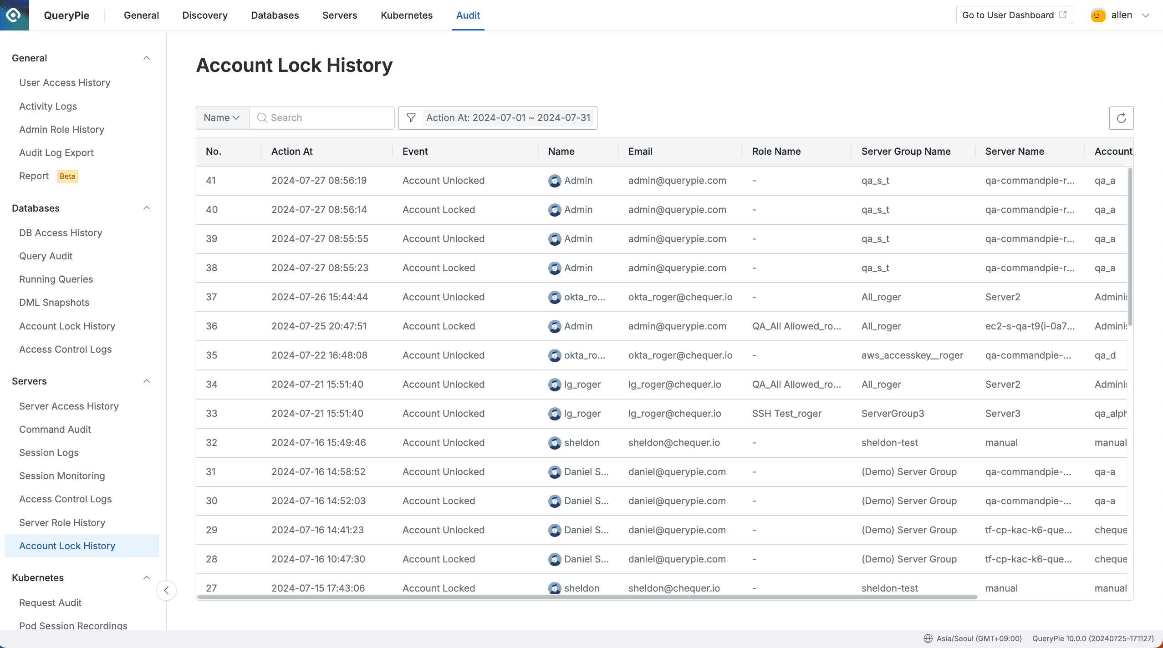This screenshot has height=648, width=1163.
Task: Open Query Audit from the sidebar
Action: click(46, 256)
